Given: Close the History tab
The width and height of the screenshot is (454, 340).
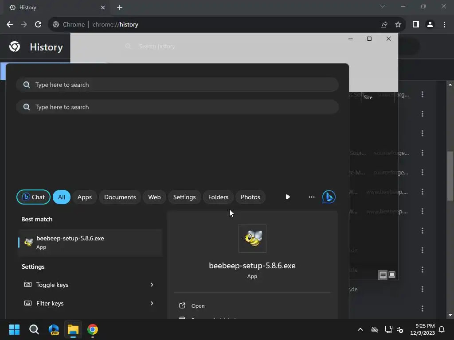Looking at the screenshot, I should click(103, 8).
